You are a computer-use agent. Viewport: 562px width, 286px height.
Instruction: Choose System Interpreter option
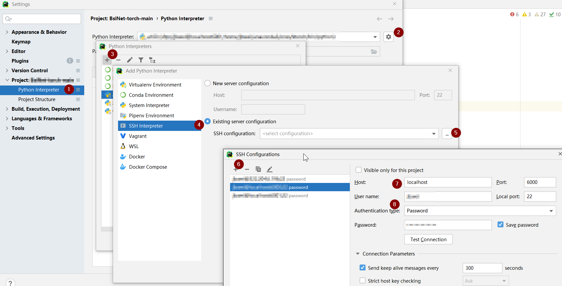tap(159, 105)
